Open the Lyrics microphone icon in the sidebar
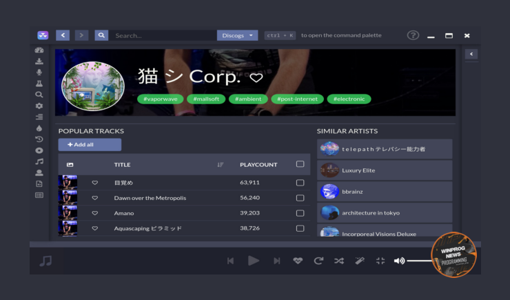 click(39, 72)
